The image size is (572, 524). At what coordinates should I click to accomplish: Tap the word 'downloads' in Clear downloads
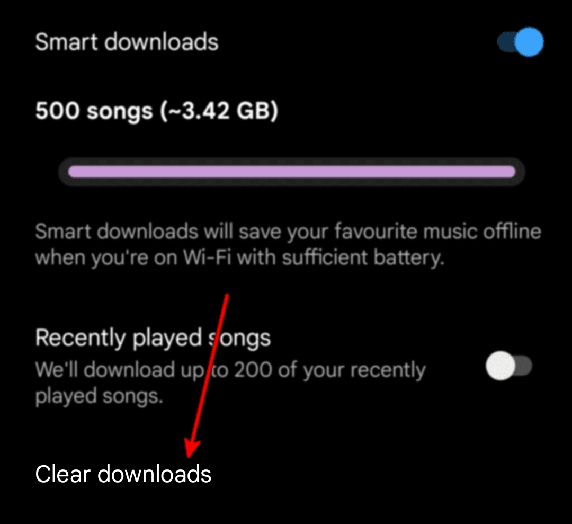click(x=154, y=474)
